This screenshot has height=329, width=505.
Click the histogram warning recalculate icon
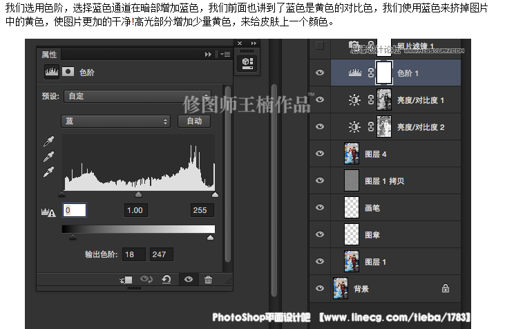[x=48, y=212]
